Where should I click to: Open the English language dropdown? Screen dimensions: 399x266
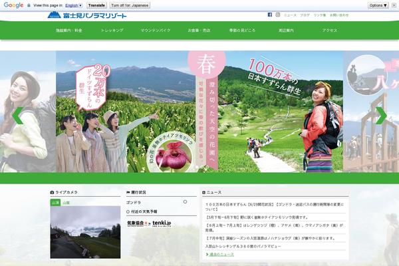(x=74, y=5)
